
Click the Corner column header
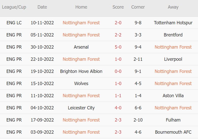(x=138, y=7)
